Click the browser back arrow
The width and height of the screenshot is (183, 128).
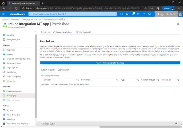[4, 8]
